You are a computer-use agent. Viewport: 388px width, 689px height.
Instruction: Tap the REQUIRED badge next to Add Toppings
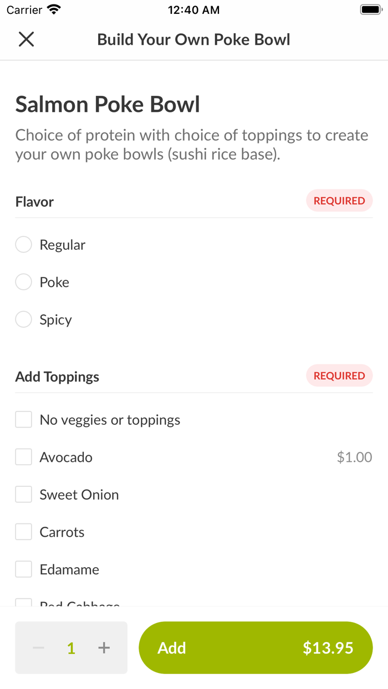click(x=339, y=376)
